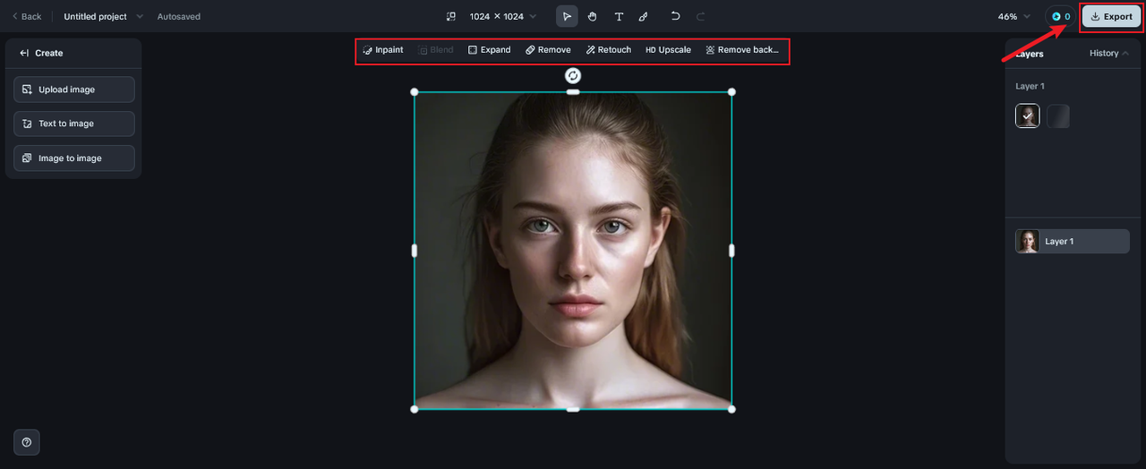This screenshot has height=469, width=1146.
Task: Click the portrait image on the canvas
Action: click(573, 251)
